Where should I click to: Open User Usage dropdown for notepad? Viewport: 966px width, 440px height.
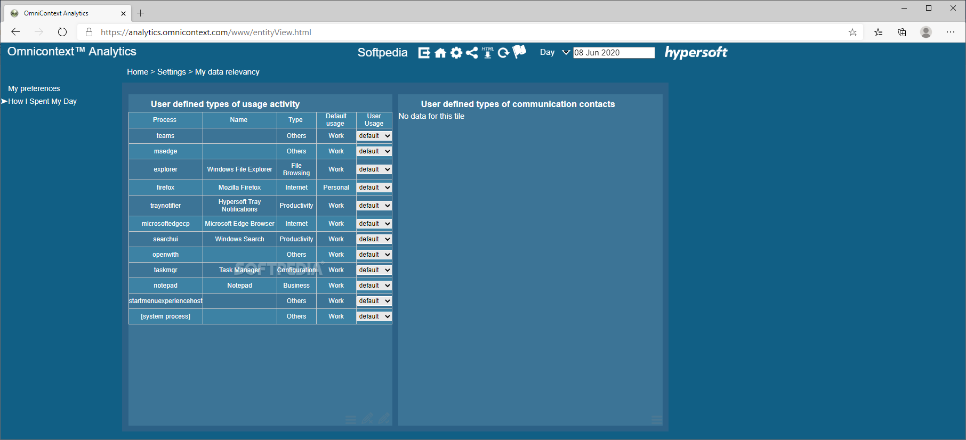(374, 286)
